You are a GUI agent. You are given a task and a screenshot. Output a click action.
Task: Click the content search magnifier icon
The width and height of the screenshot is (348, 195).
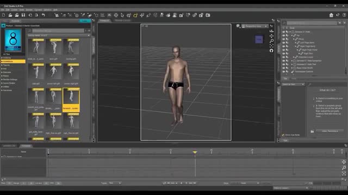coord(29,30)
